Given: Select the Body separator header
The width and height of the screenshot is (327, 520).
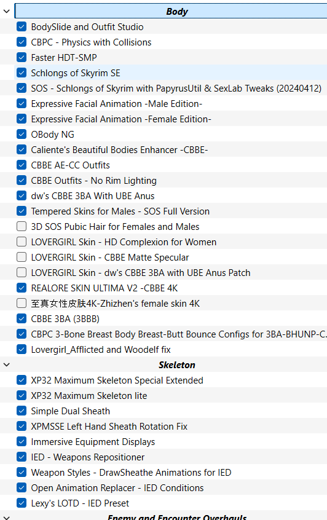Looking at the screenshot, I should click(x=171, y=11).
